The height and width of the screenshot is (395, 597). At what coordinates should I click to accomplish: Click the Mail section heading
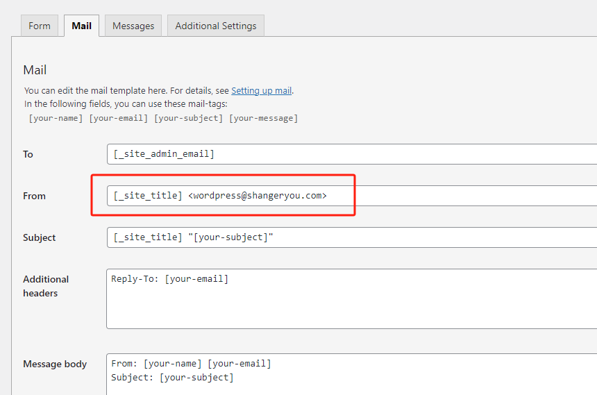pos(35,70)
